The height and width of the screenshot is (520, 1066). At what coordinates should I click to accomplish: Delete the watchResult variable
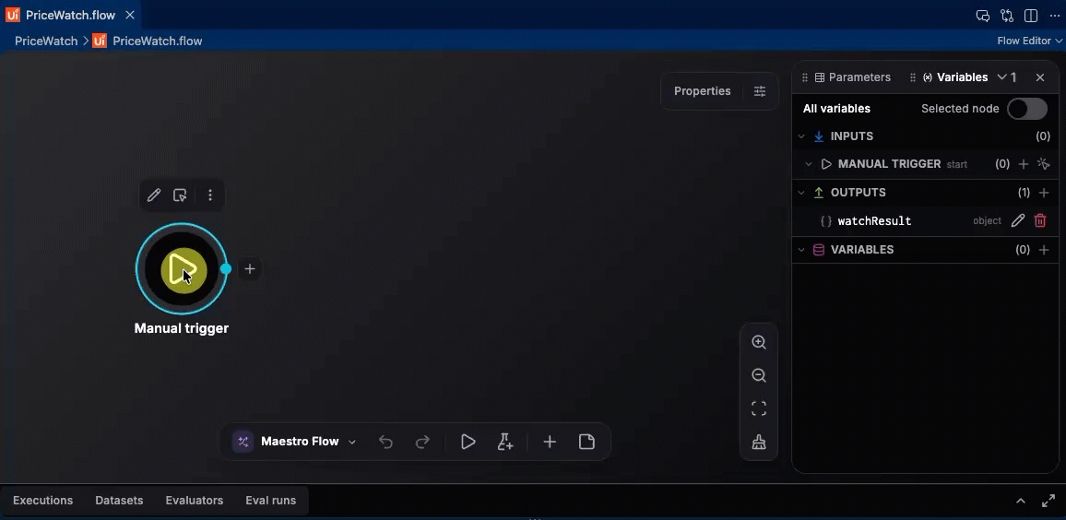[x=1040, y=220]
